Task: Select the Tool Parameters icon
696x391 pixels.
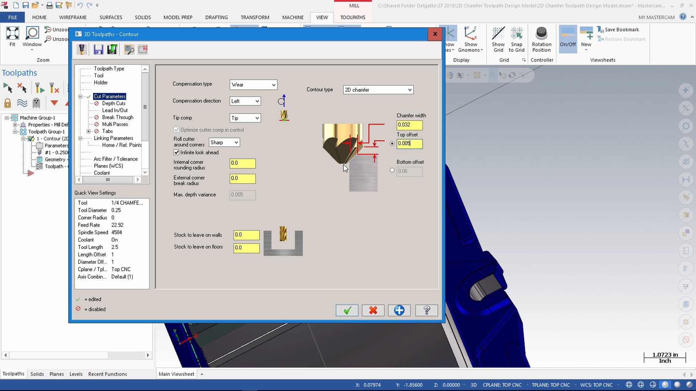Action: coord(82,49)
